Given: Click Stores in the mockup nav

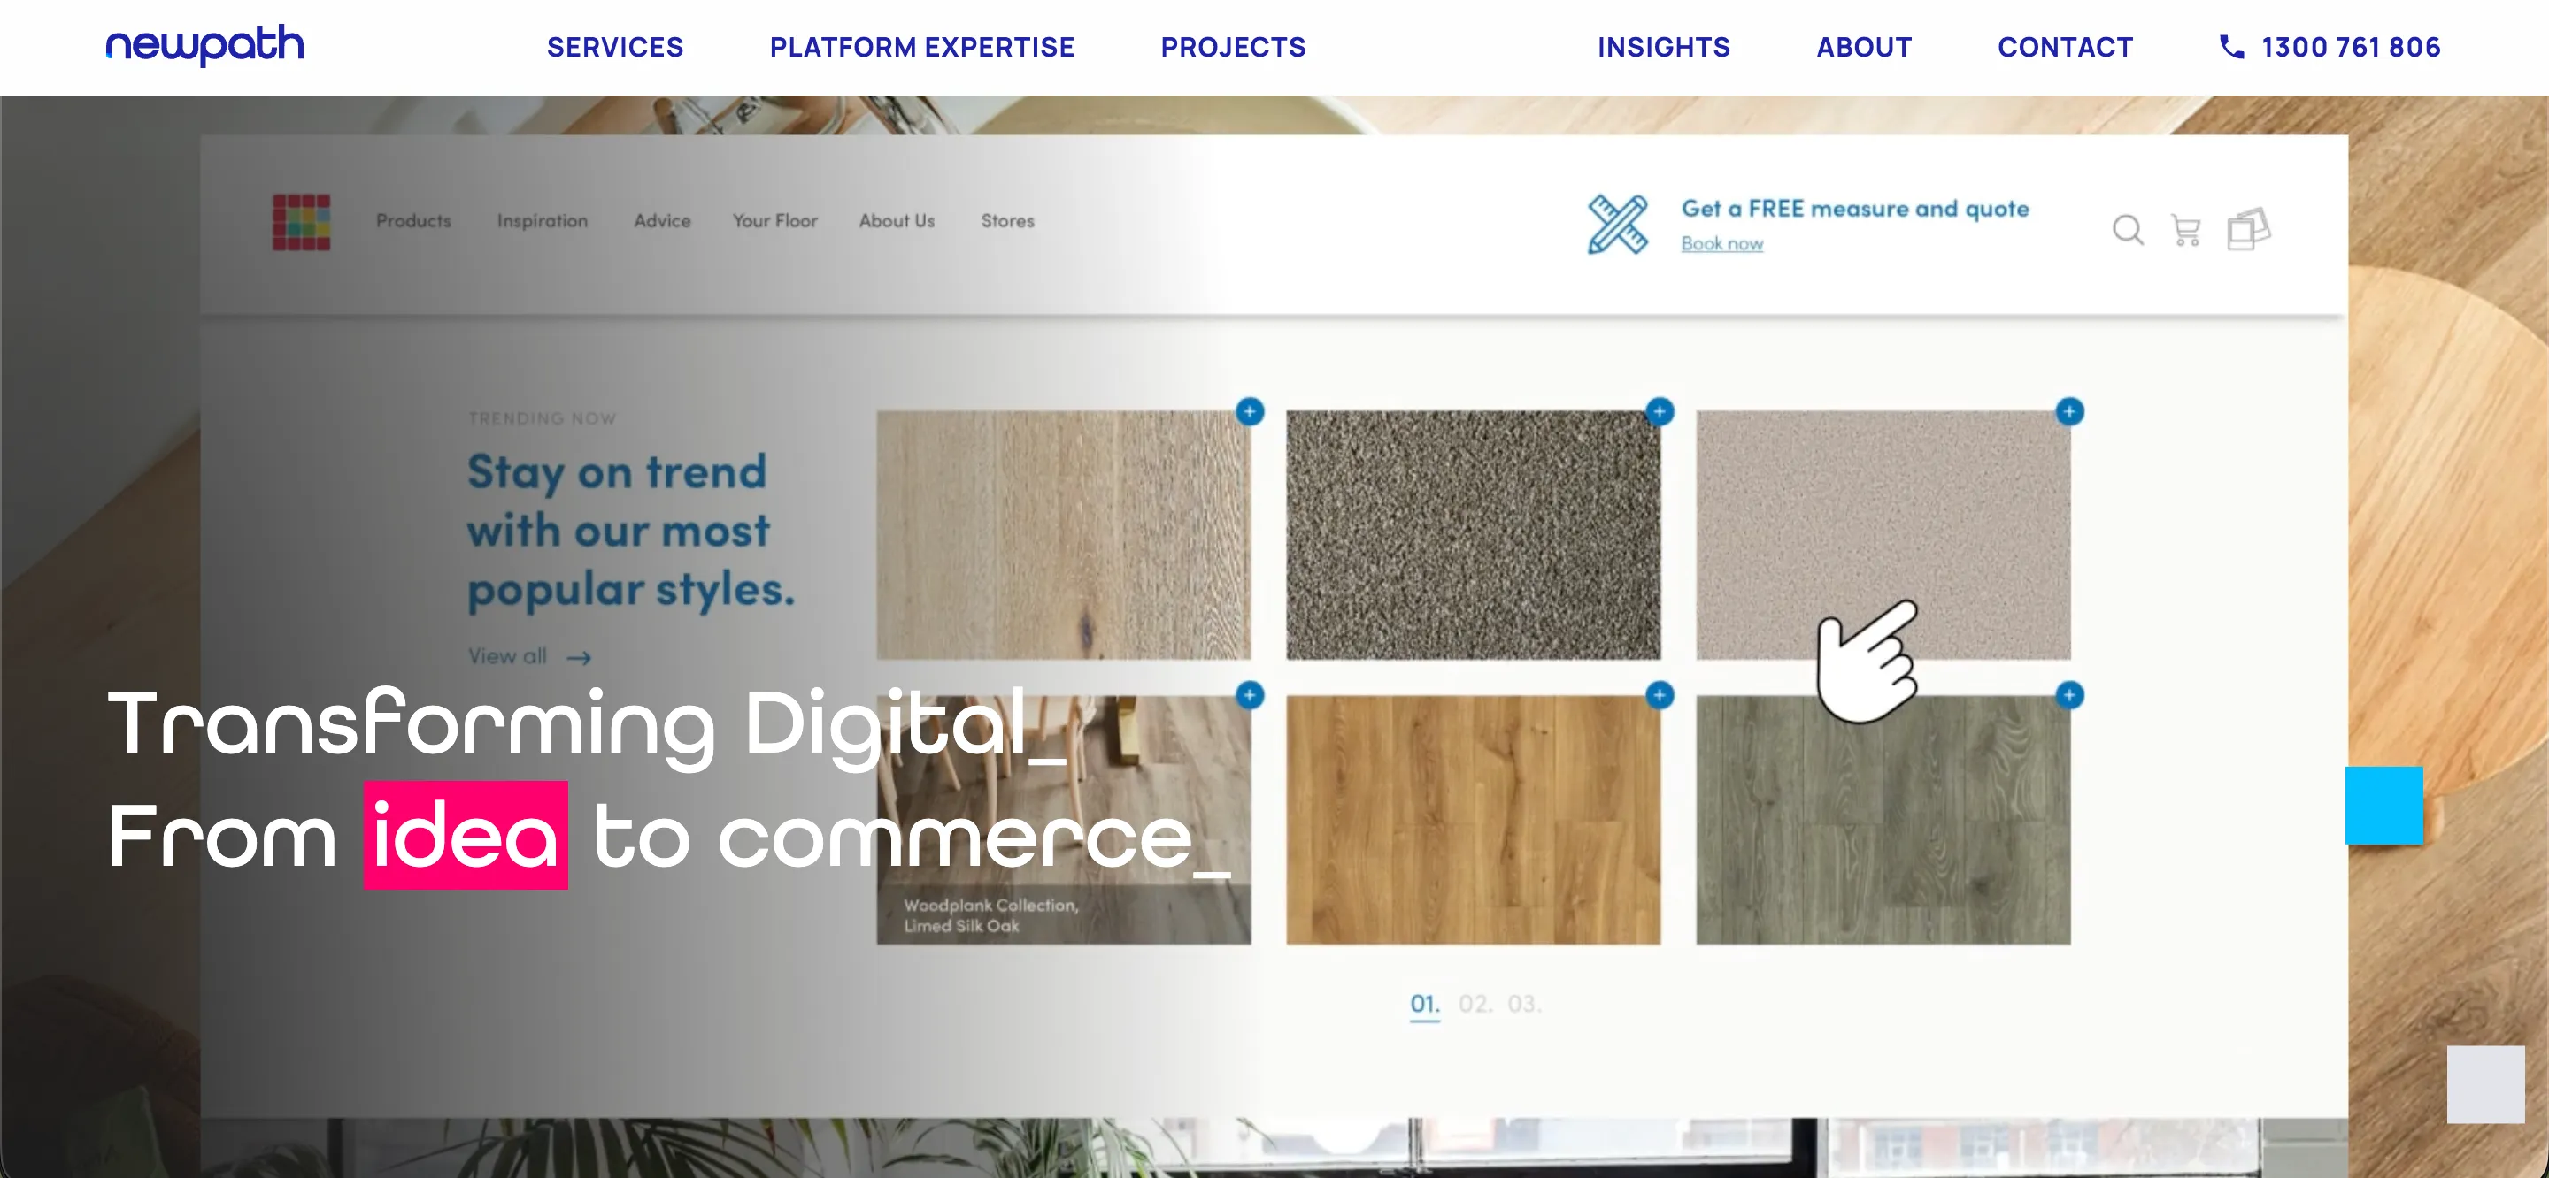Looking at the screenshot, I should pyautogui.click(x=1007, y=220).
